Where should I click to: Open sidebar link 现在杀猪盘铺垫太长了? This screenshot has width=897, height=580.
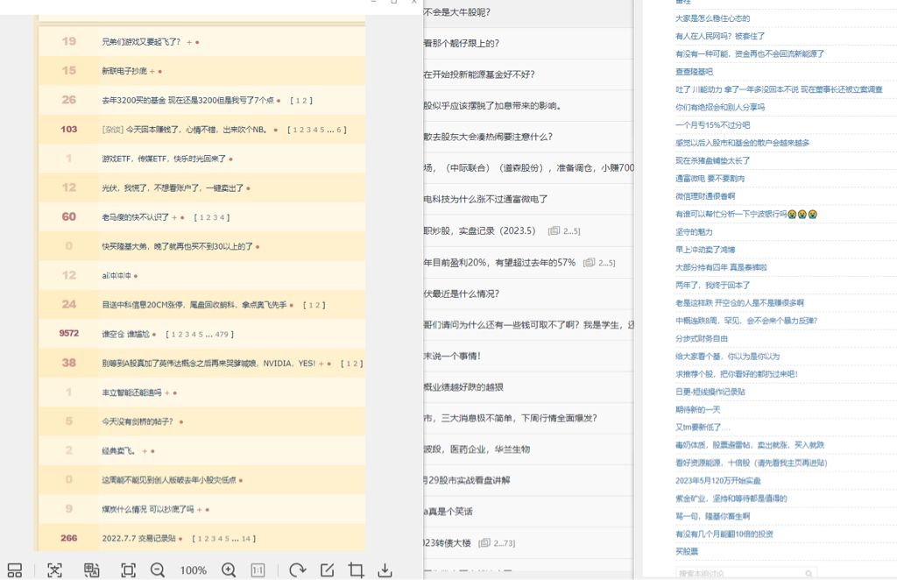pos(713,160)
